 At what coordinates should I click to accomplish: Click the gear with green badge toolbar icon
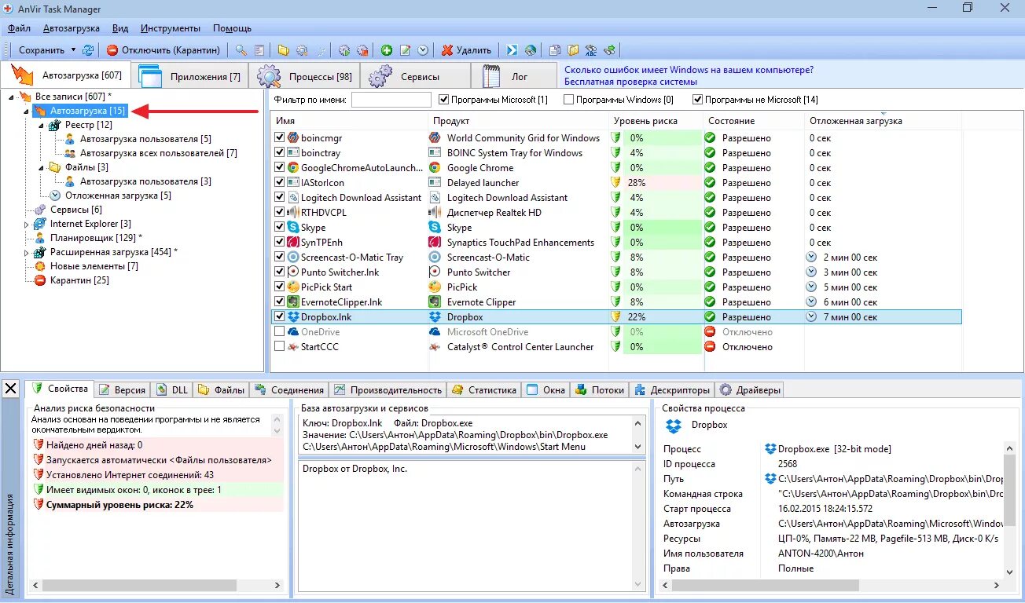(x=344, y=50)
